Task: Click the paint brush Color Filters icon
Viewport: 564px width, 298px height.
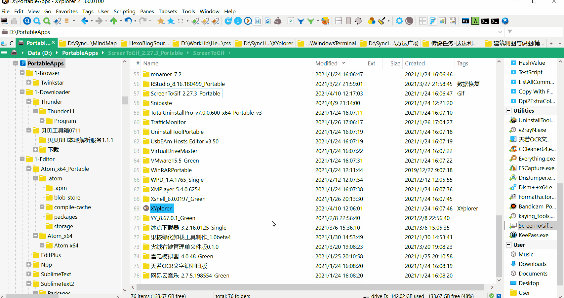Action: tap(382, 21)
